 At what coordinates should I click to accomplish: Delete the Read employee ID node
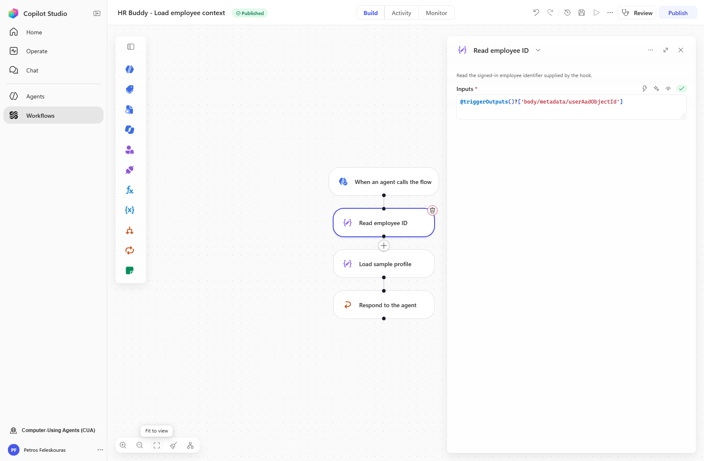point(432,210)
